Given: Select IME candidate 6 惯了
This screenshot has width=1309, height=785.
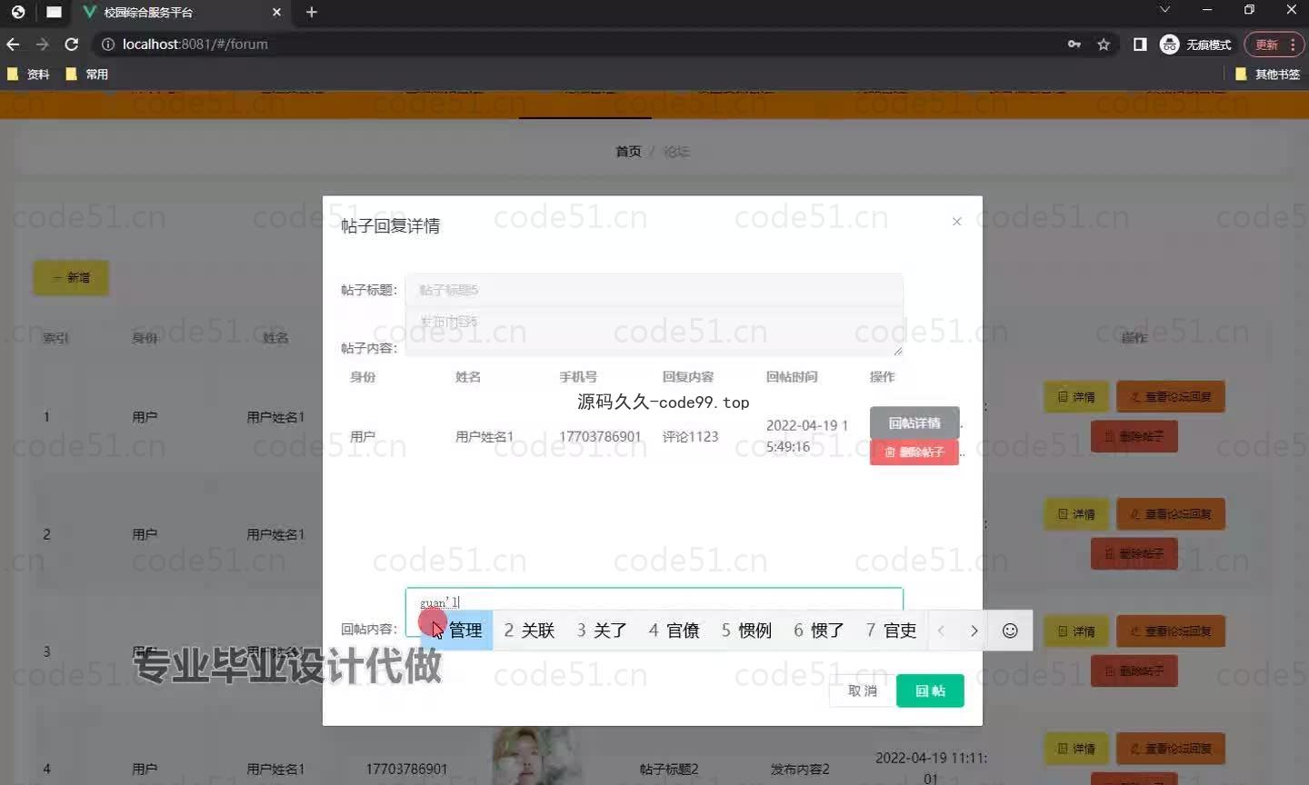Looking at the screenshot, I should (819, 631).
